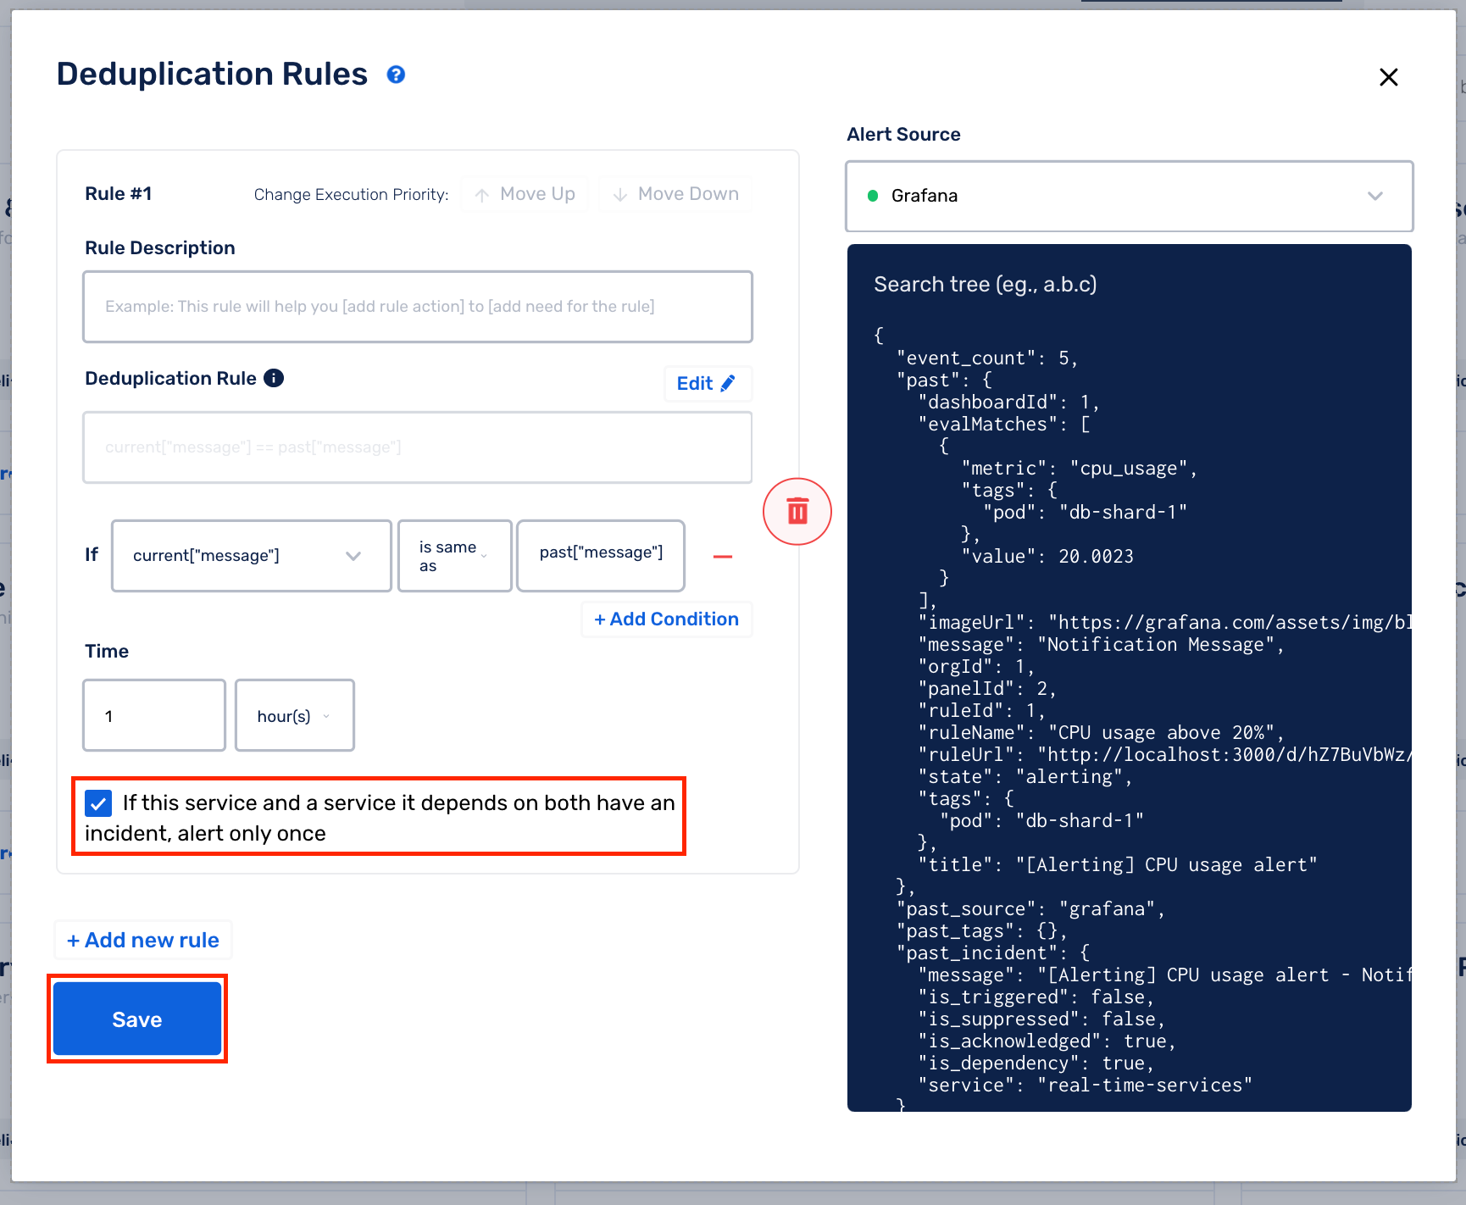The image size is (1466, 1205).
Task: Select the "value": 20.0023 line
Action: coord(1047,557)
